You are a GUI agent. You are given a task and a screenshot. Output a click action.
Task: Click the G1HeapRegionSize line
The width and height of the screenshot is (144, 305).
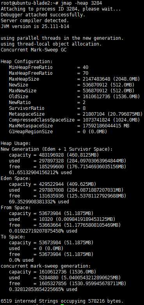tap(58, 132)
